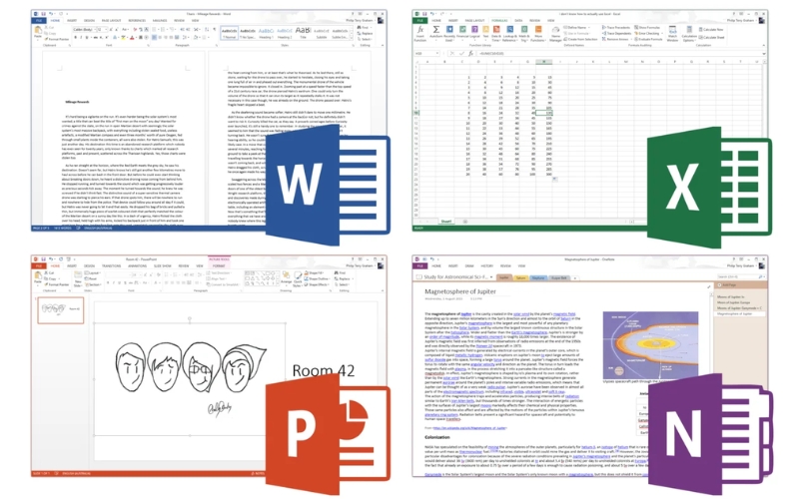Click Evaluate Formula in Excel
799x499 pixels.
point(648,39)
